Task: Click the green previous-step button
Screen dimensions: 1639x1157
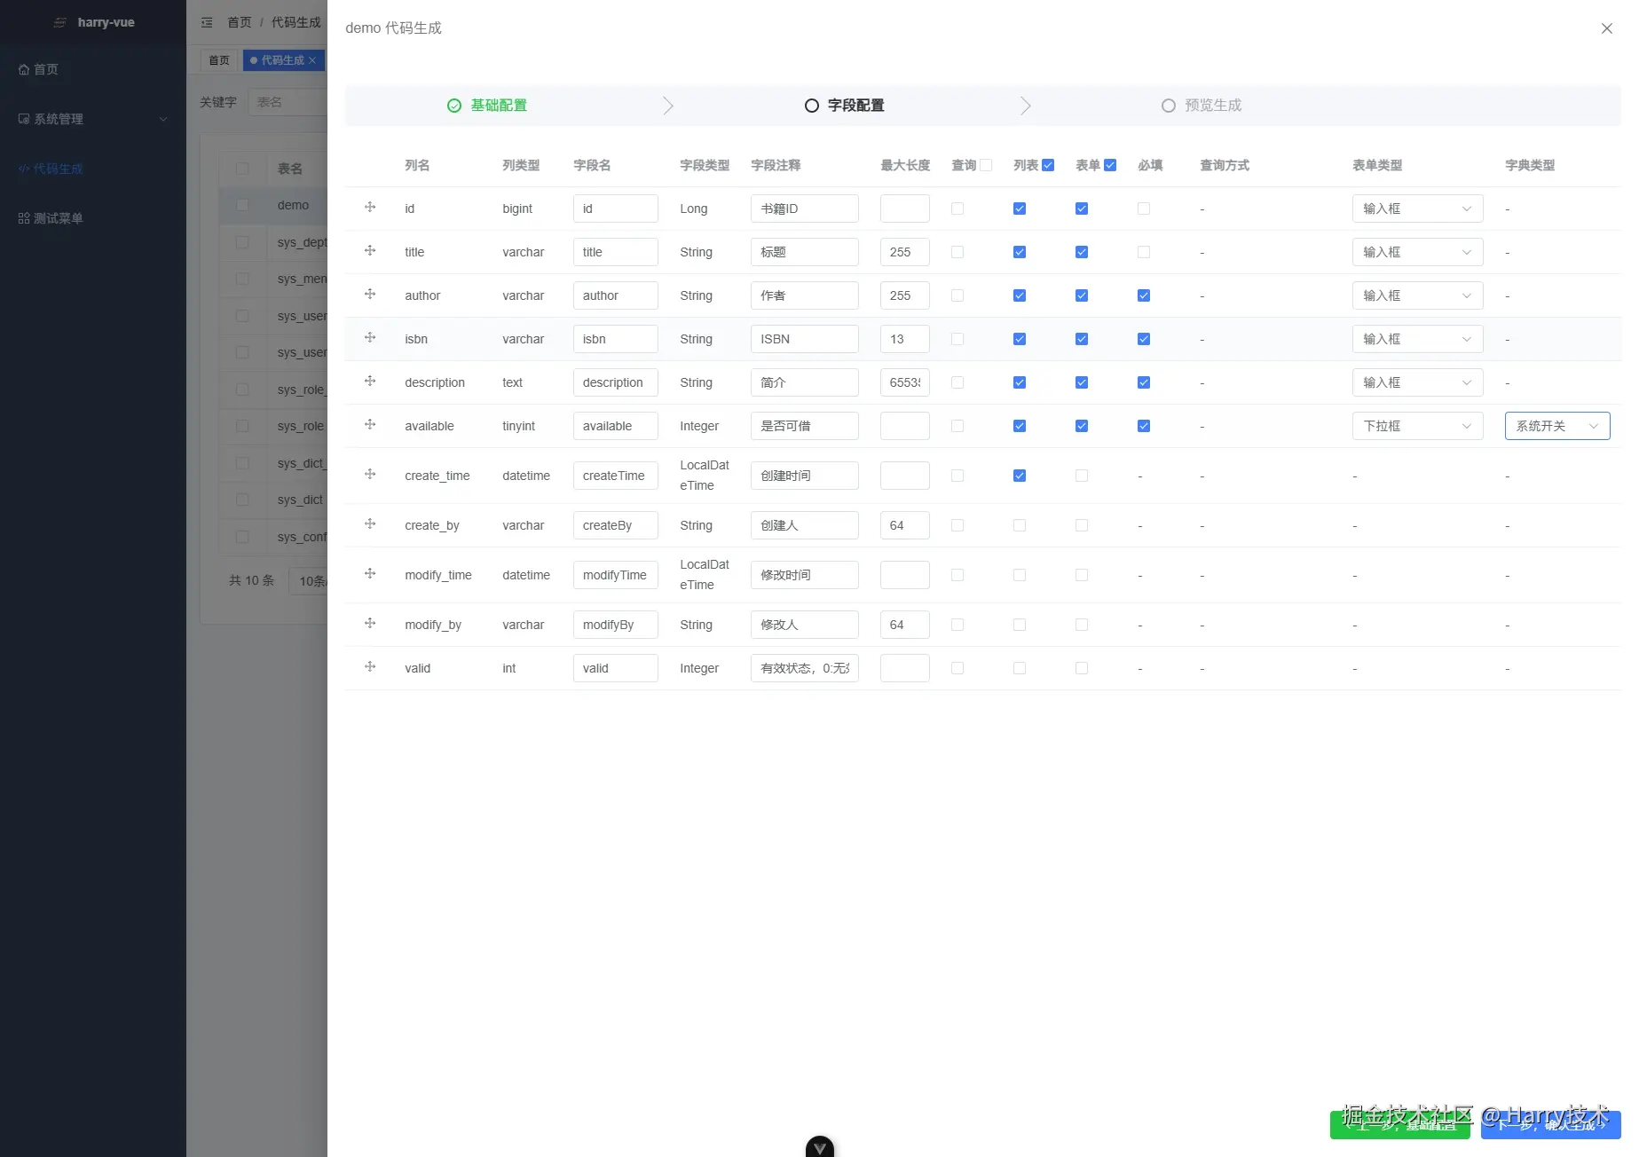Action: (1399, 1124)
